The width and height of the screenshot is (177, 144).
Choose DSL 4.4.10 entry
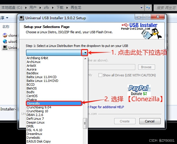coord(34,130)
